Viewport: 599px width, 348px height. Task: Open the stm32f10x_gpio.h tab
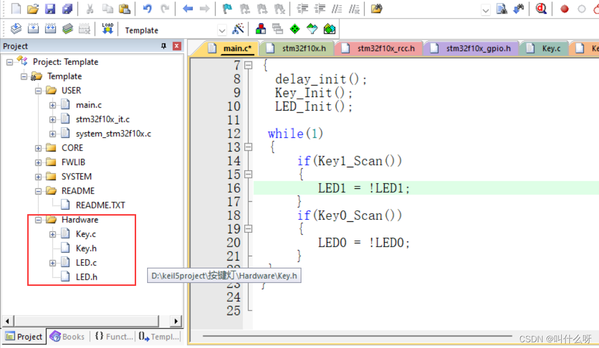tap(471, 48)
